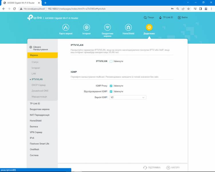Screen dimensions: 215x172
Task: Expand NAT Переадресація in sidebar
Action: pyautogui.click(x=40, y=115)
